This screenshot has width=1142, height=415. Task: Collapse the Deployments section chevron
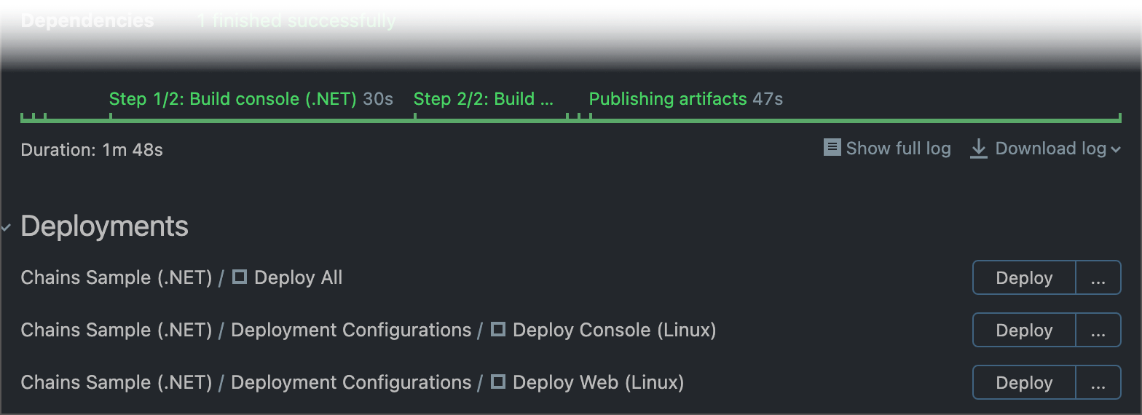coord(7,227)
